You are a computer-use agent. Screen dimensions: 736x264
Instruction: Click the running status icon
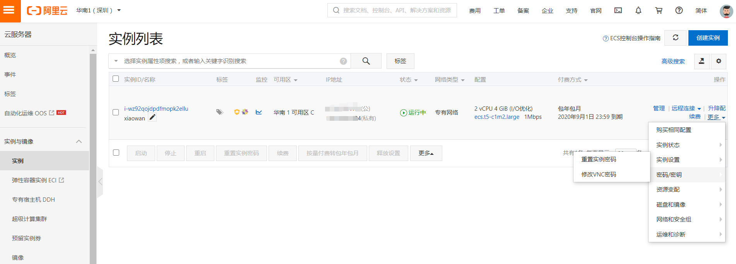[403, 113]
